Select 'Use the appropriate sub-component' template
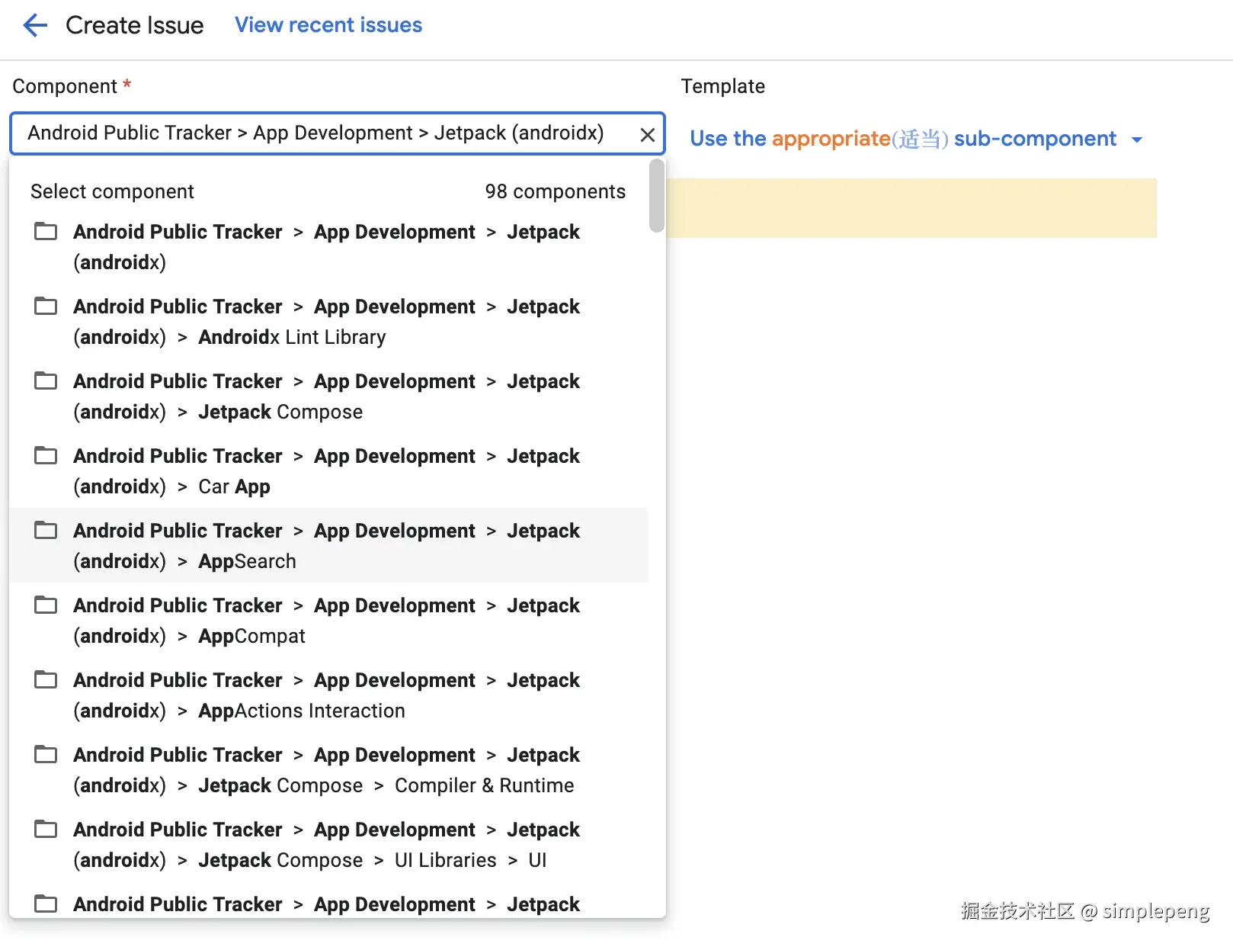The image size is (1233, 947). (x=902, y=139)
